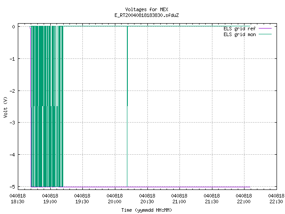Click the x-axis tick label 21:30
The height and width of the screenshot is (214, 285).
coord(212,202)
